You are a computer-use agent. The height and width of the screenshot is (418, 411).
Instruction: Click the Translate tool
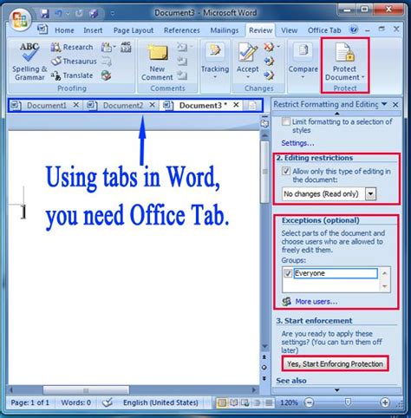pos(72,75)
